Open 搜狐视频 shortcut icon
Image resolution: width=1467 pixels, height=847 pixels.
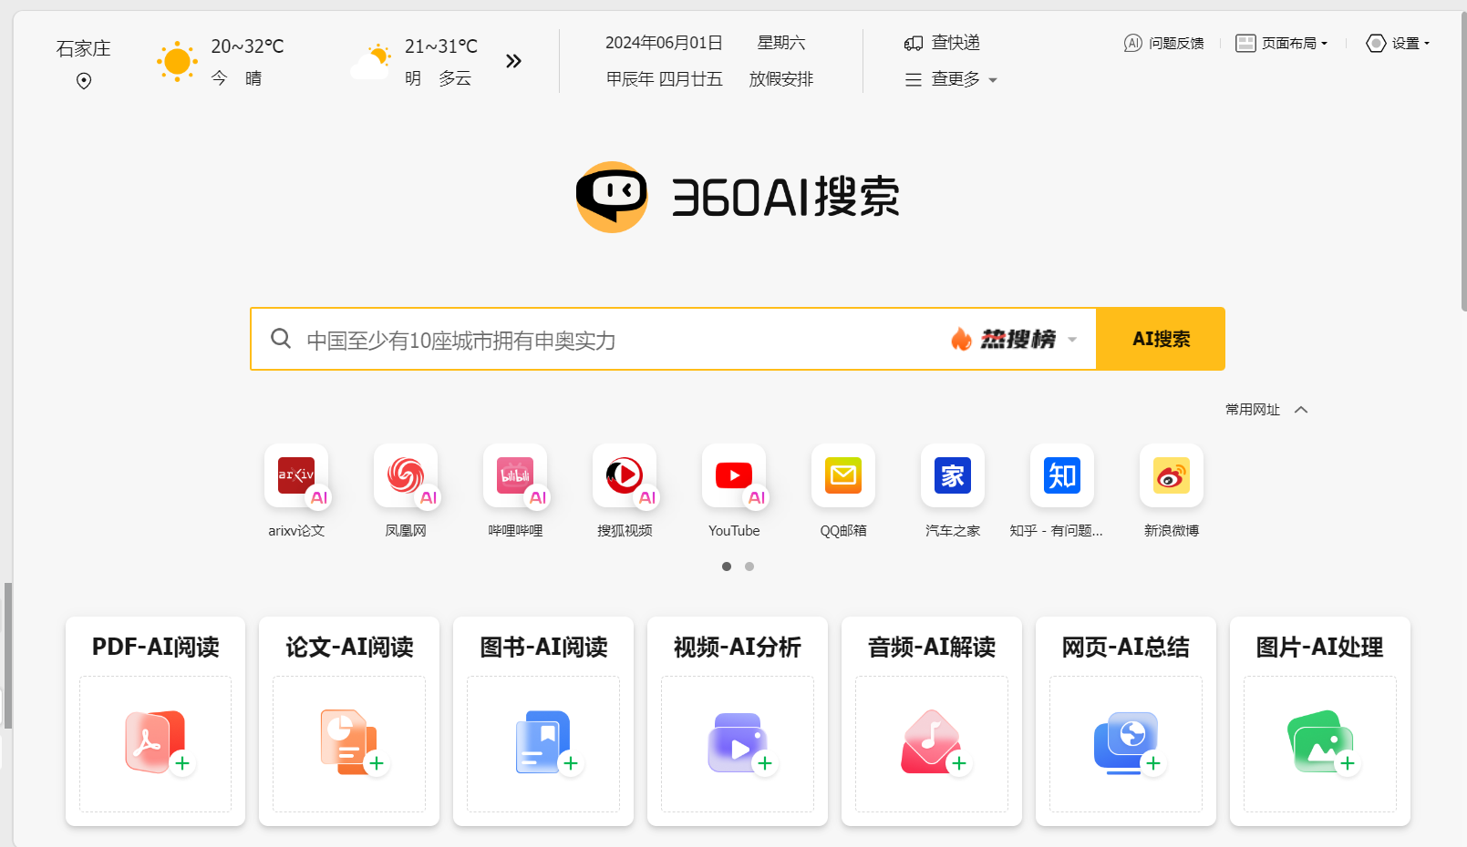click(625, 475)
